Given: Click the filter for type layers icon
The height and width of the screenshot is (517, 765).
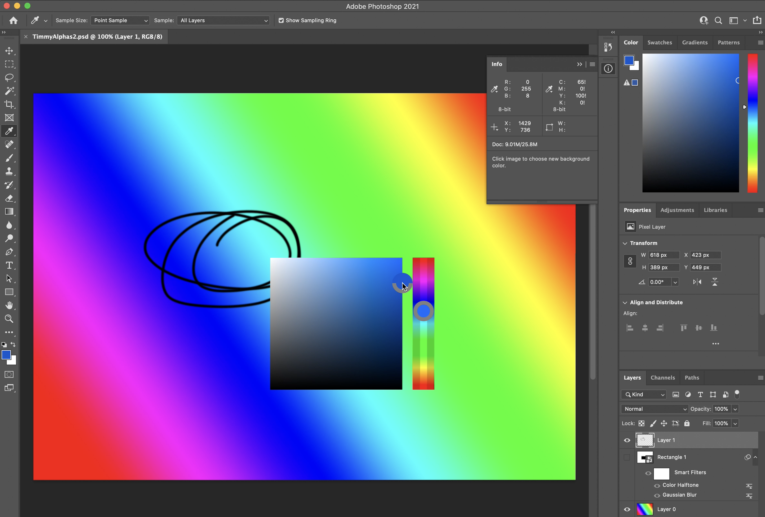Looking at the screenshot, I should tap(700, 395).
